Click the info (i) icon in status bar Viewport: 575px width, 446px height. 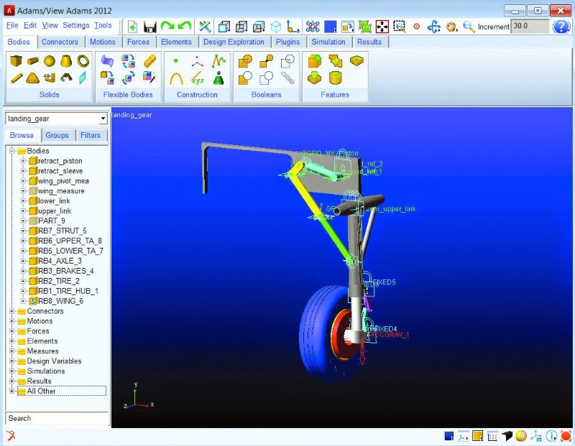tap(551, 436)
